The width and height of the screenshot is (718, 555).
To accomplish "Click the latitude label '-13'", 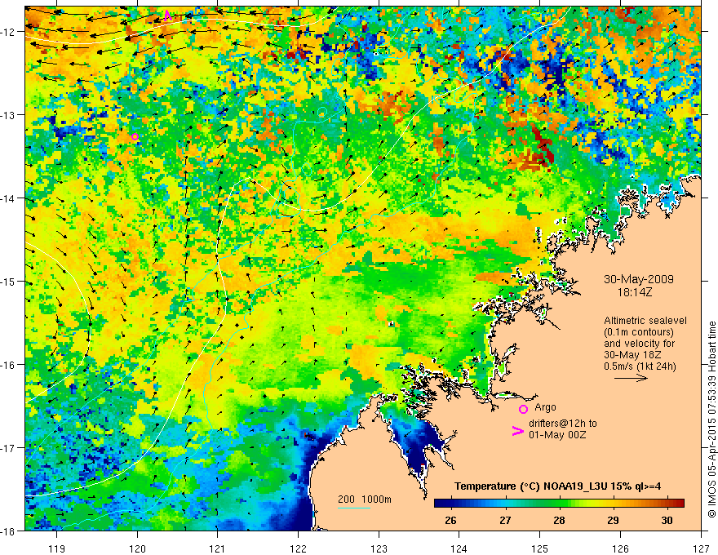I will pyautogui.click(x=9, y=115).
